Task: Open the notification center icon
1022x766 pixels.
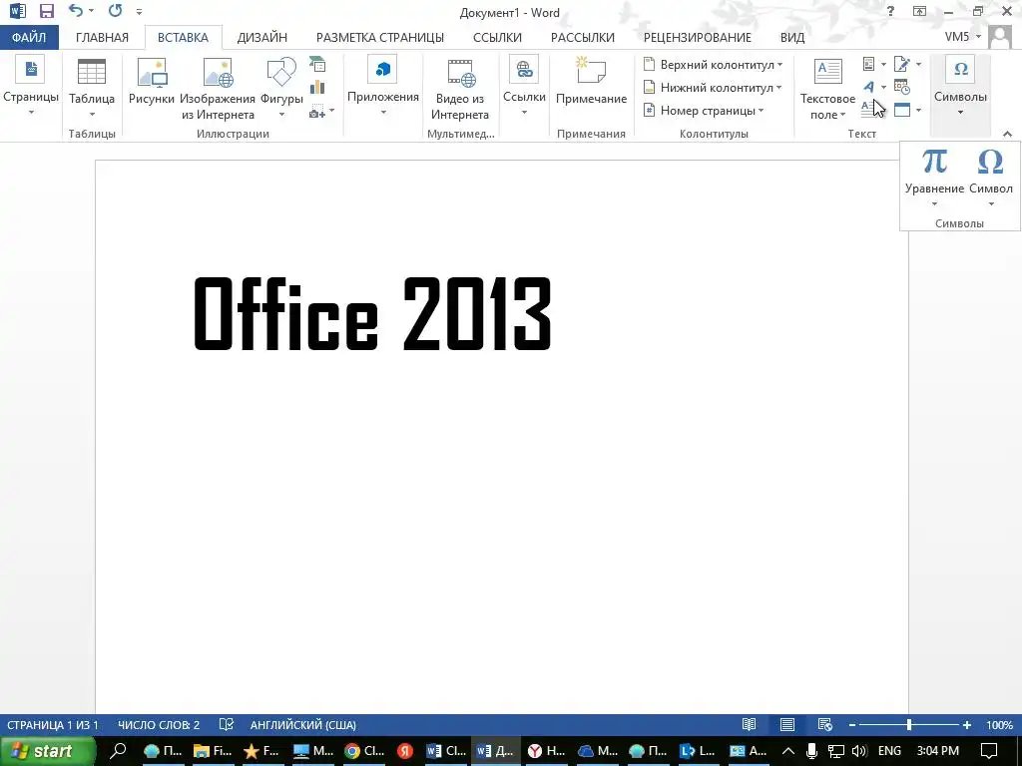Action: 989,751
